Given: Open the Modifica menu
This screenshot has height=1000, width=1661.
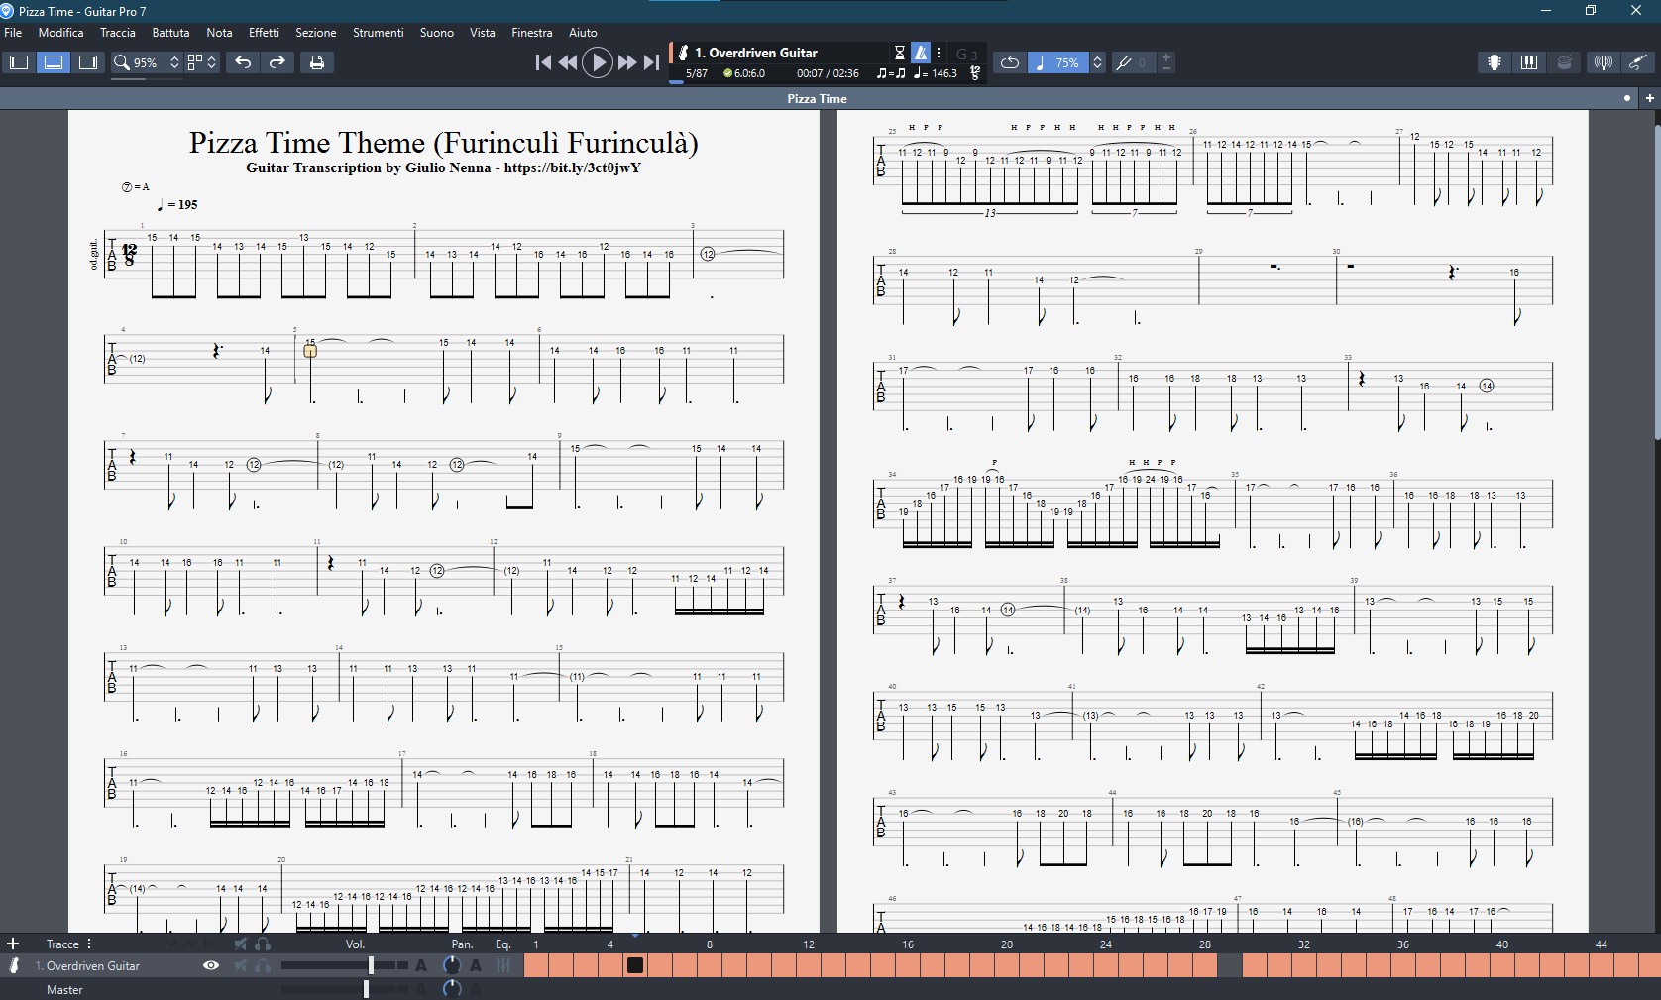Looking at the screenshot, I should point(60,33).
